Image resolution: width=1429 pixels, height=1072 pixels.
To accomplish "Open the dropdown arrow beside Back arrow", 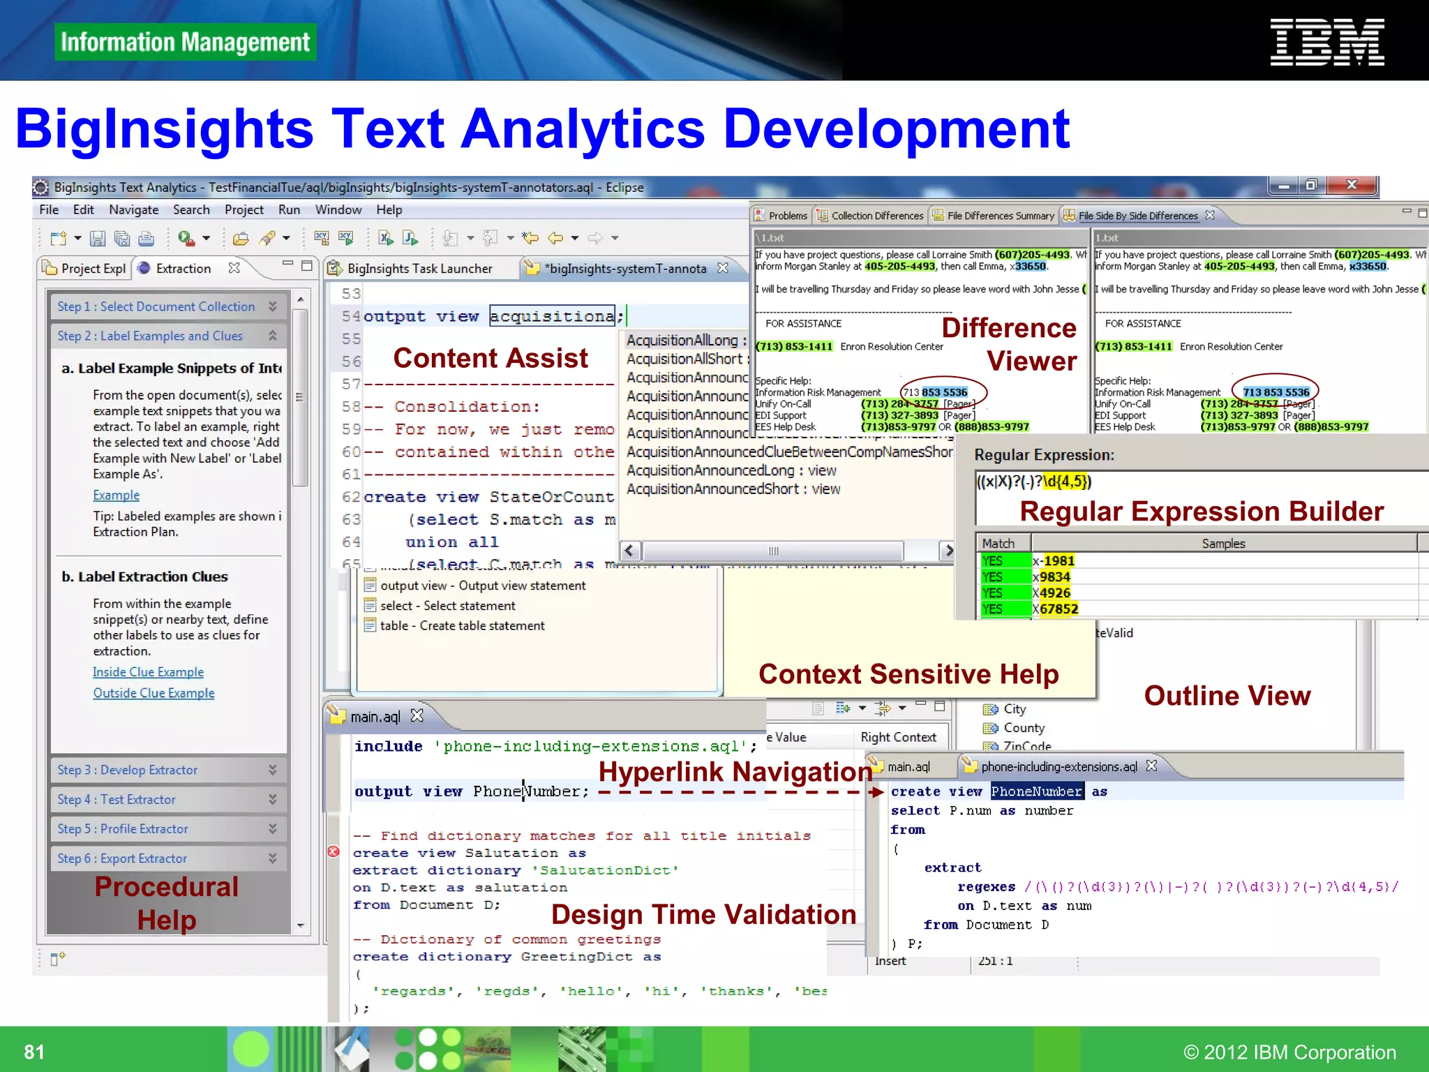I will (x=575, y=238).
